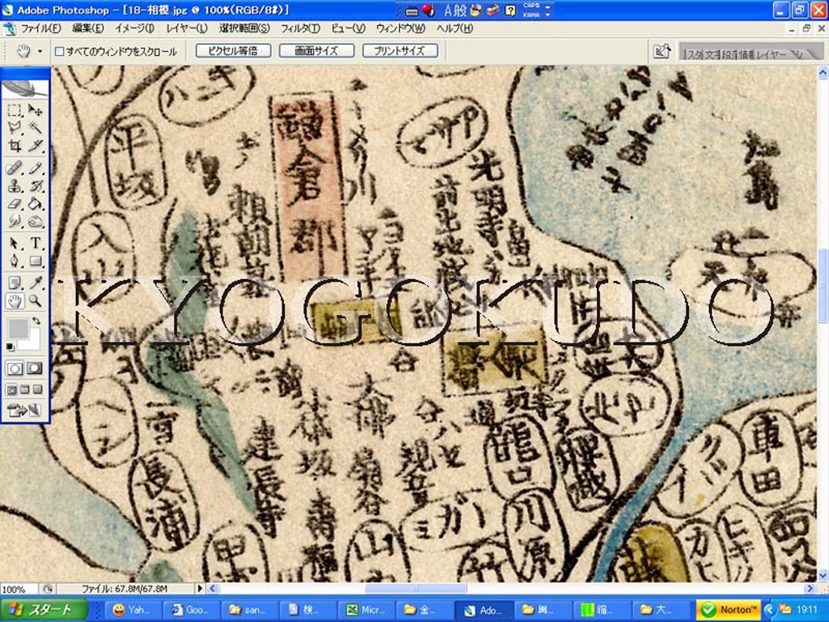Select the Type tool
This screenshot has width=829, height=622.
click(x=35, y=243)
